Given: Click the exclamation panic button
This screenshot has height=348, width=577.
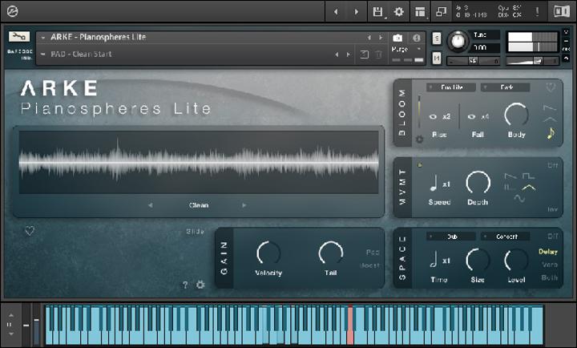Looking at the screenshot, I should point(537,12).
